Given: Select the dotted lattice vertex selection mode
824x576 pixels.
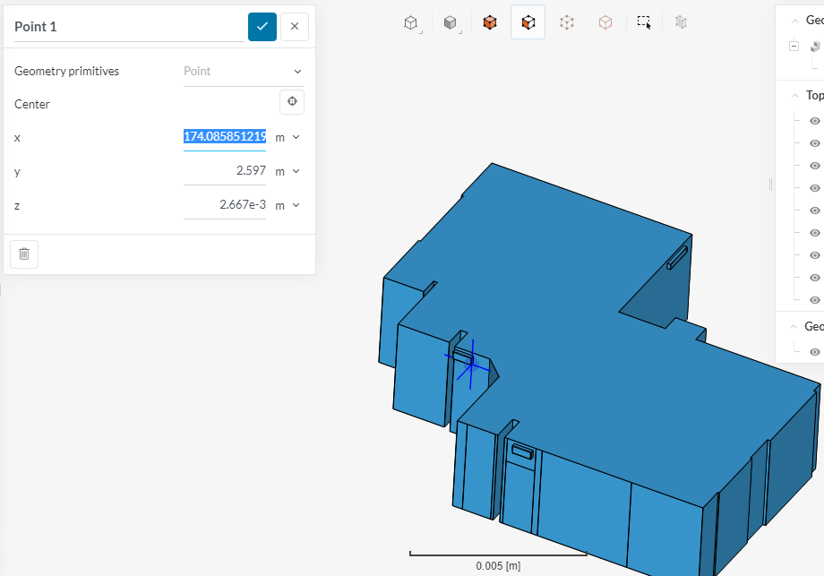Looking at the screenshot, I should [566, 21].
